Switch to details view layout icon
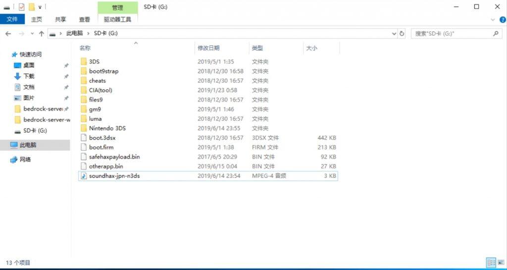 click(491, 263)
